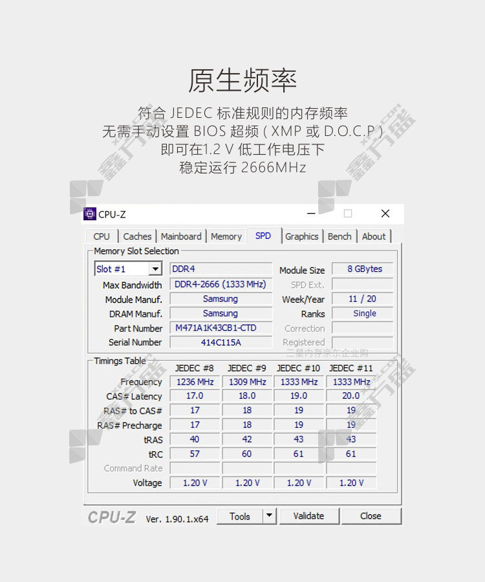Switch to the Caches tab

pos(137,236)
